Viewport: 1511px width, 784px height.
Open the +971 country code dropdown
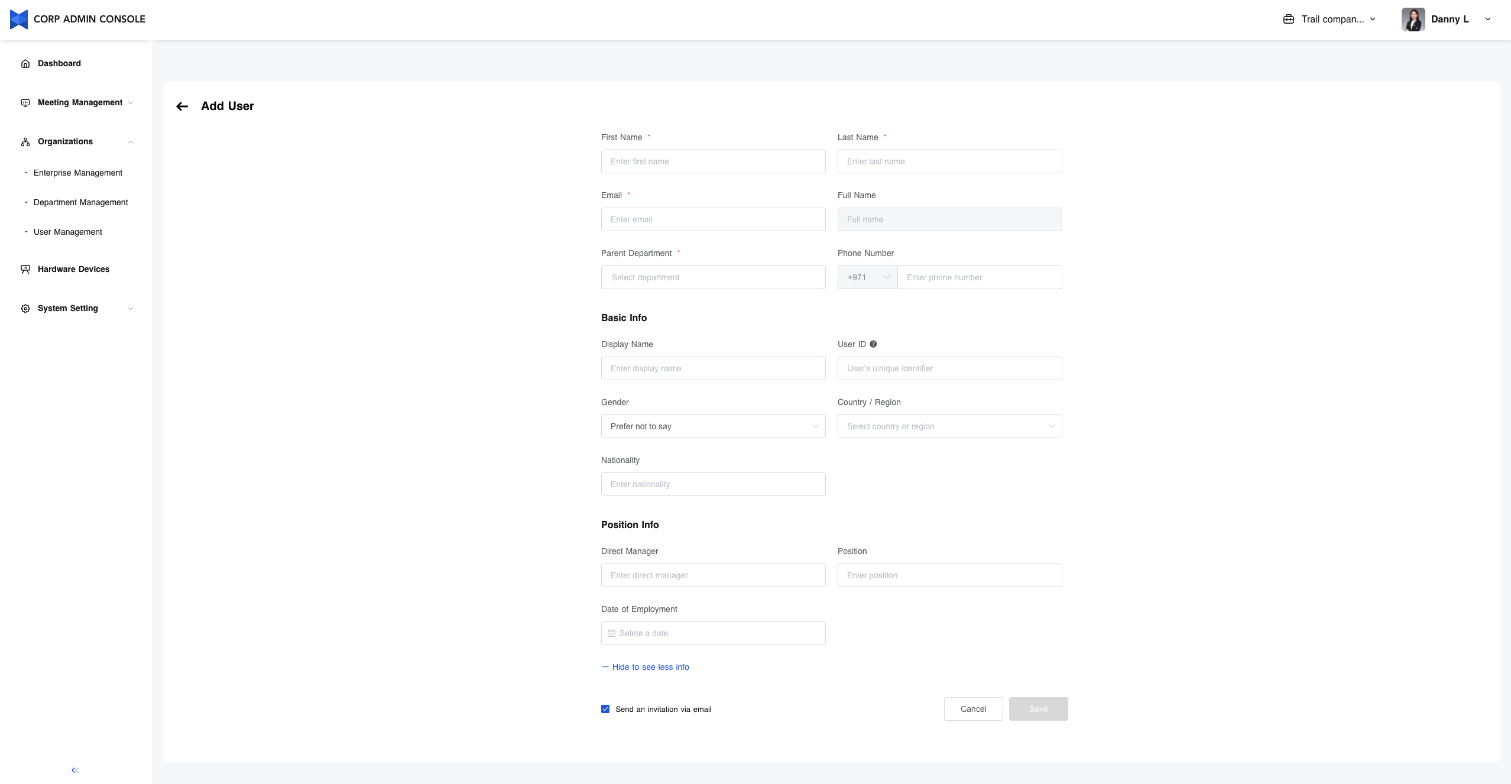tap(867, 277)
